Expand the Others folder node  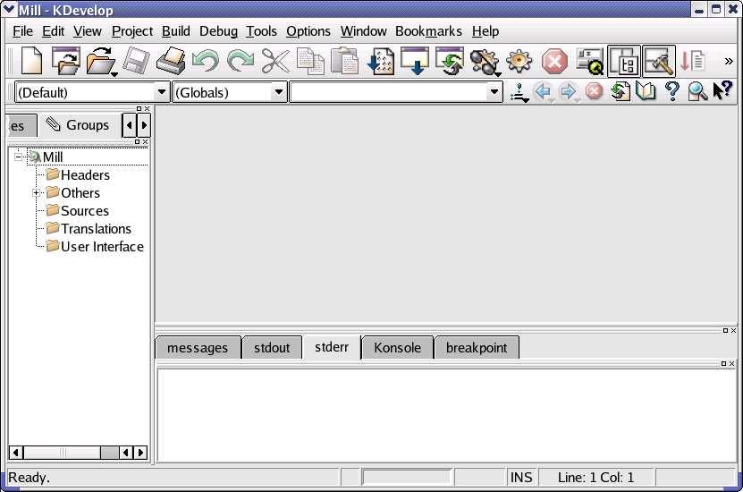(x=36, y=193)
